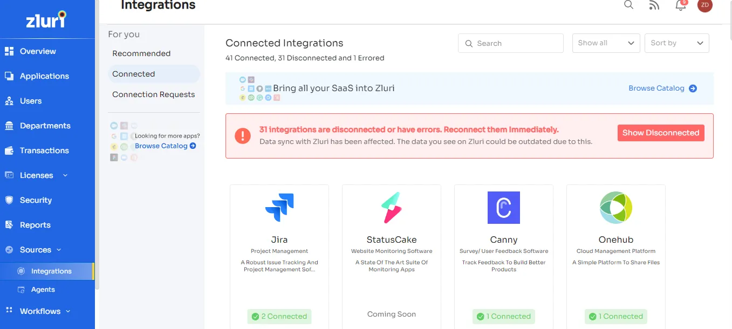Screen dimensions: 732x329
Task: Click the Onehub logo
Action: click(x=616, y=208)
